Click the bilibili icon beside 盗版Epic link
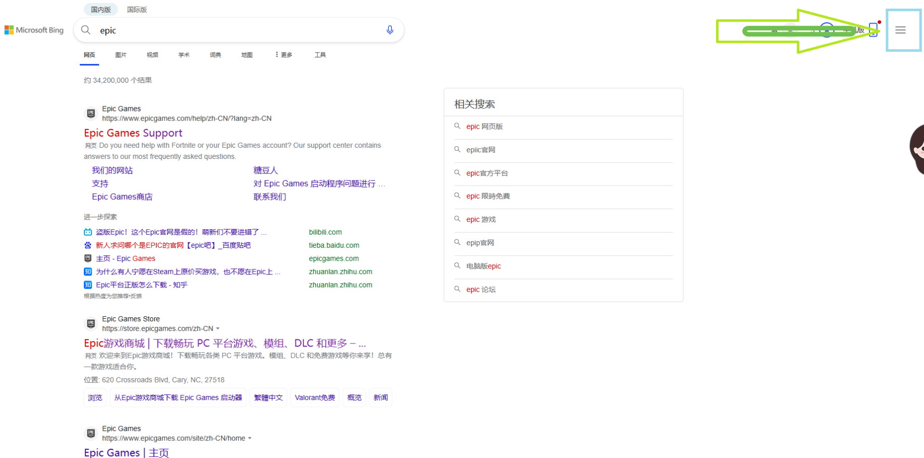The image size is (924, 458). [88, 232]
